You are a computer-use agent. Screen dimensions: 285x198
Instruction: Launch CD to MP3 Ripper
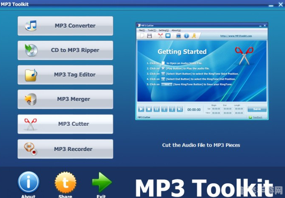coord(65,50)
